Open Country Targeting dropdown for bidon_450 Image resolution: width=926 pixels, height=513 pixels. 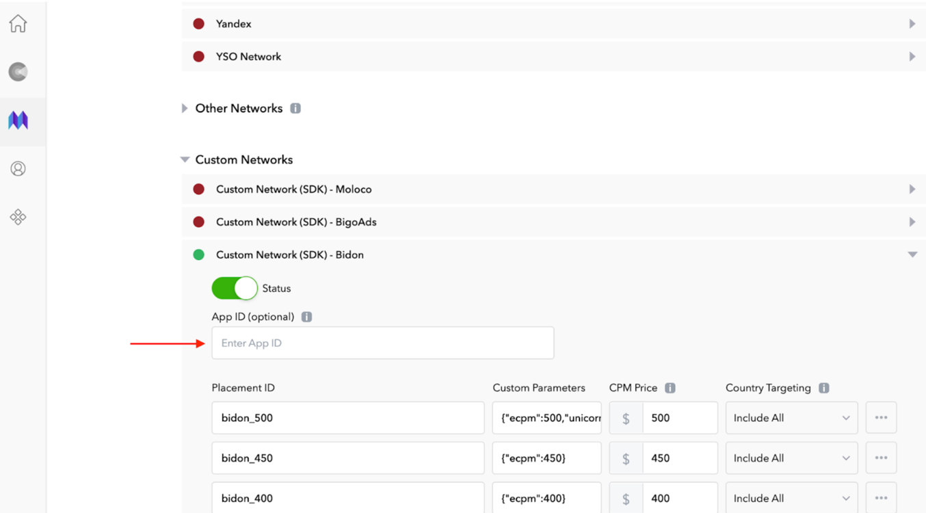(x=791, y=458)
